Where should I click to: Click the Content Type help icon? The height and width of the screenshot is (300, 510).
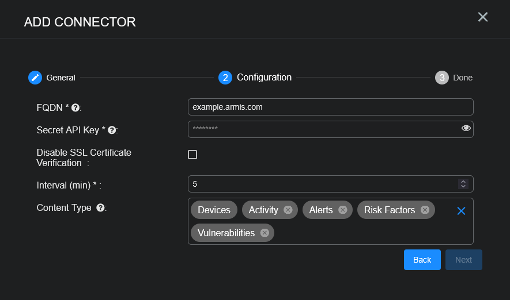[100, 208]
